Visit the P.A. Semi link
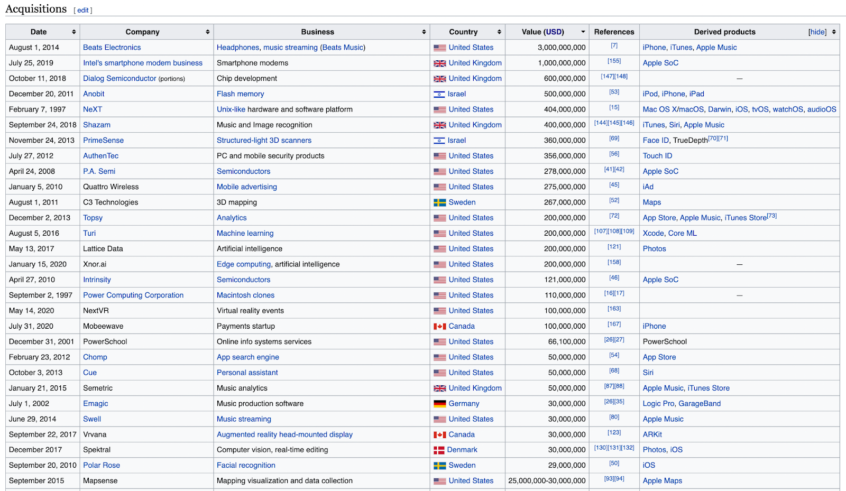The width and height of the screenshot is (846, 491). [x=99, y=171]
